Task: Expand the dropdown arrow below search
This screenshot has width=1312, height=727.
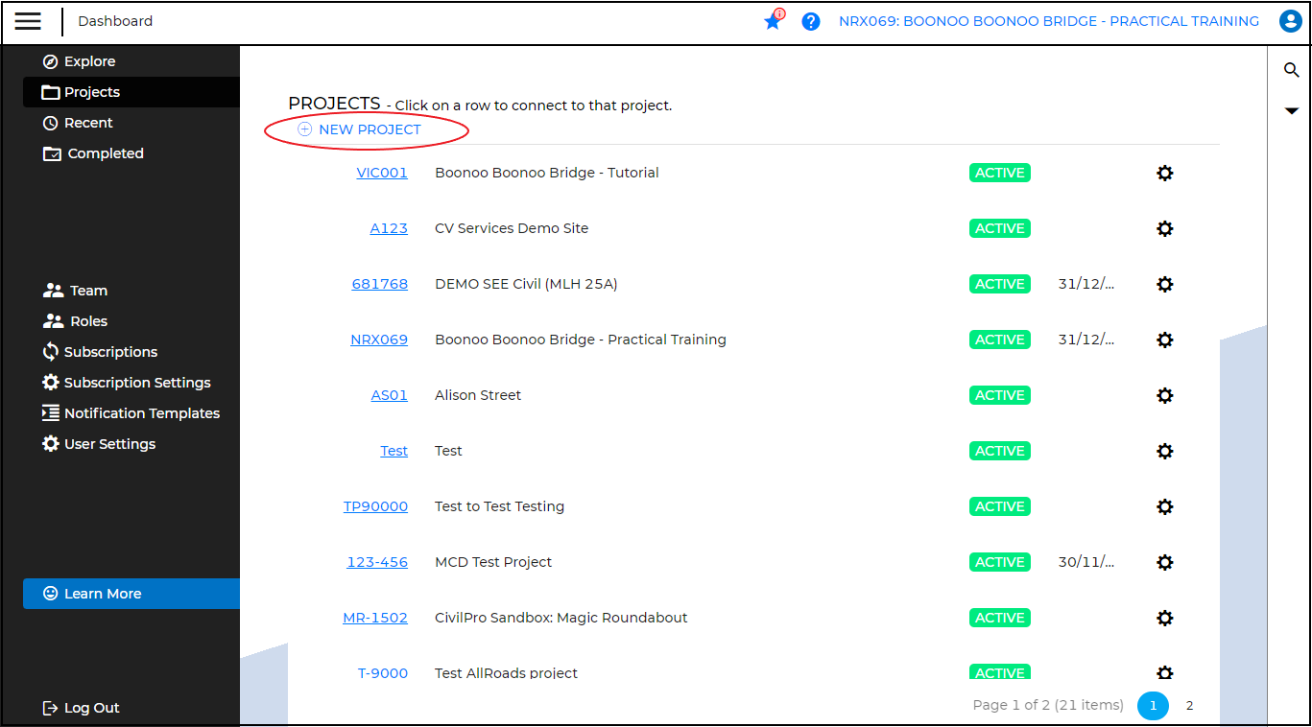Action: point(1291,111)
